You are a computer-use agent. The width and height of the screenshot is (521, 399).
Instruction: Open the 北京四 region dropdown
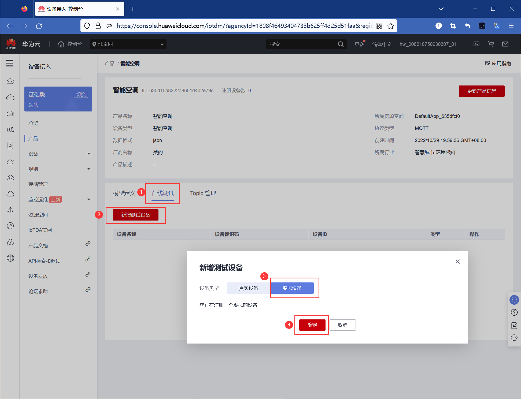128,44
